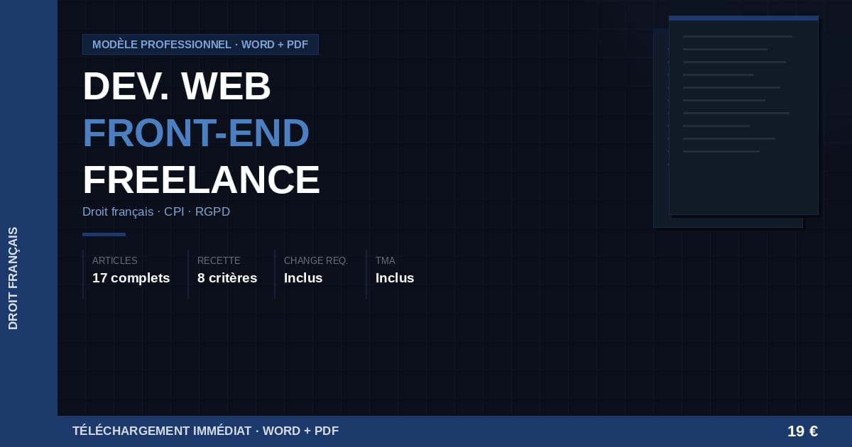The image size is (852, 447).
Task: Click the CHANGE REQ. label
Action: (316, 260)
